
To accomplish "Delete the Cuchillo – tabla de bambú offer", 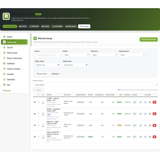I will point(154,102).
